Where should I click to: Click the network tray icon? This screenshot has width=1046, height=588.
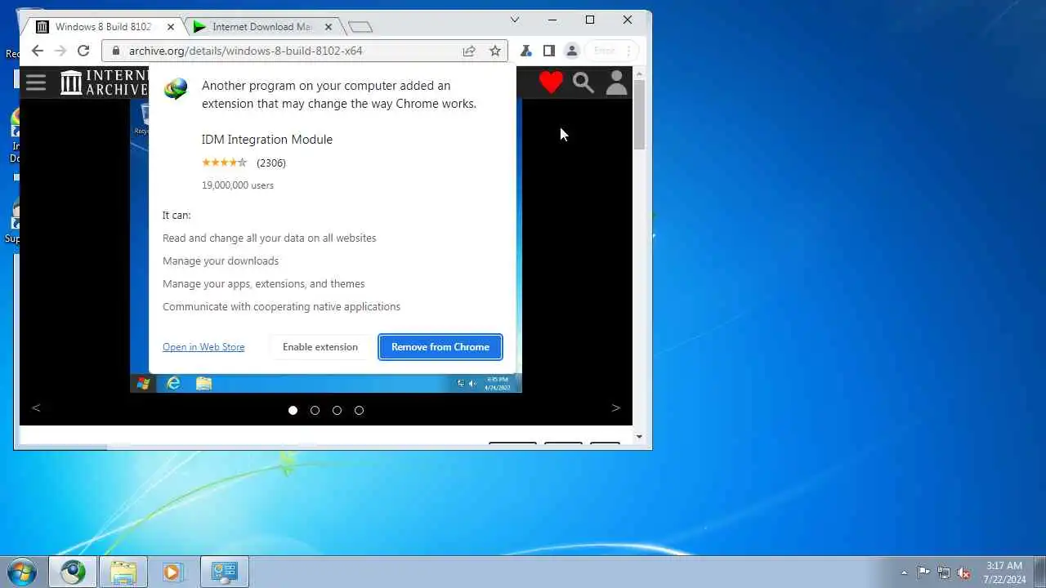coord(944,572)
